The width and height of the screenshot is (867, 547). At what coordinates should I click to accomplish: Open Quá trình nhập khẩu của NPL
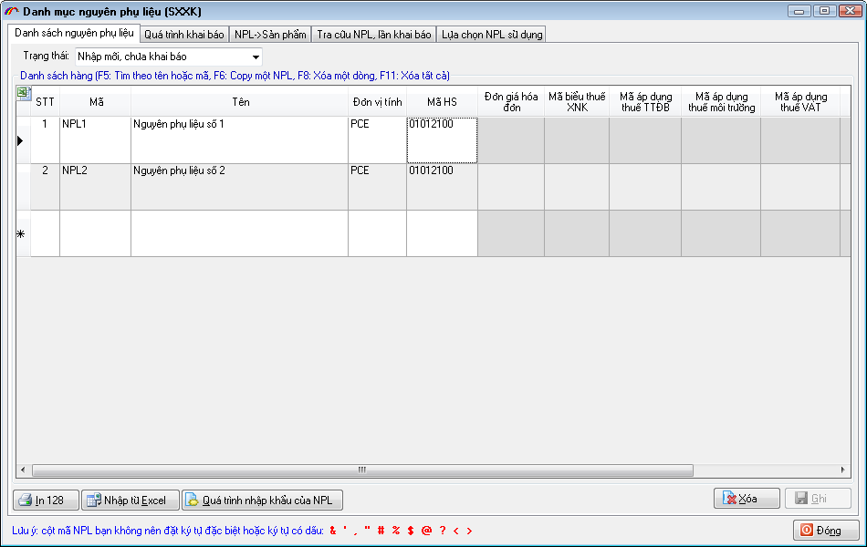pyautogui.click(x=262, y=500)
